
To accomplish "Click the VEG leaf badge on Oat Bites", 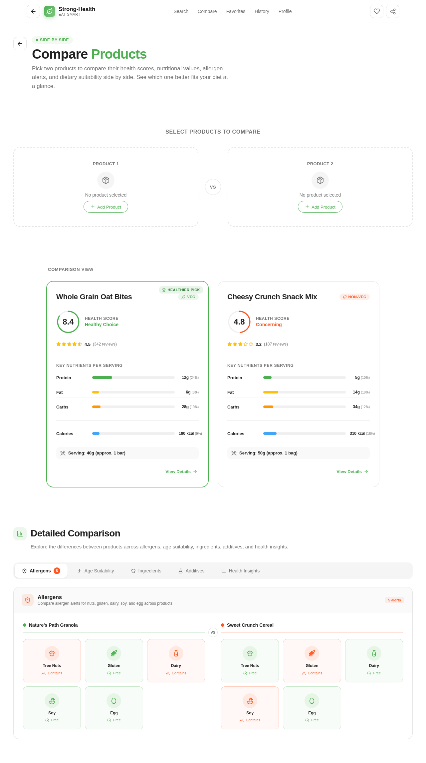I will pyautogui.click(x=188, y=297).
